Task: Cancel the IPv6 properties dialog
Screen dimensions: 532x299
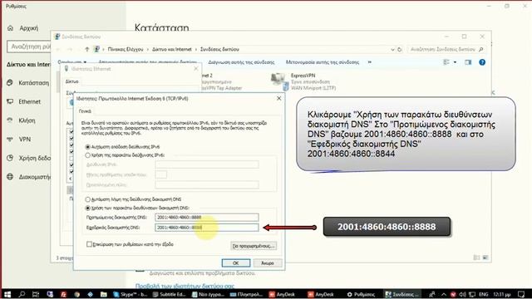Action: (268, 263)
